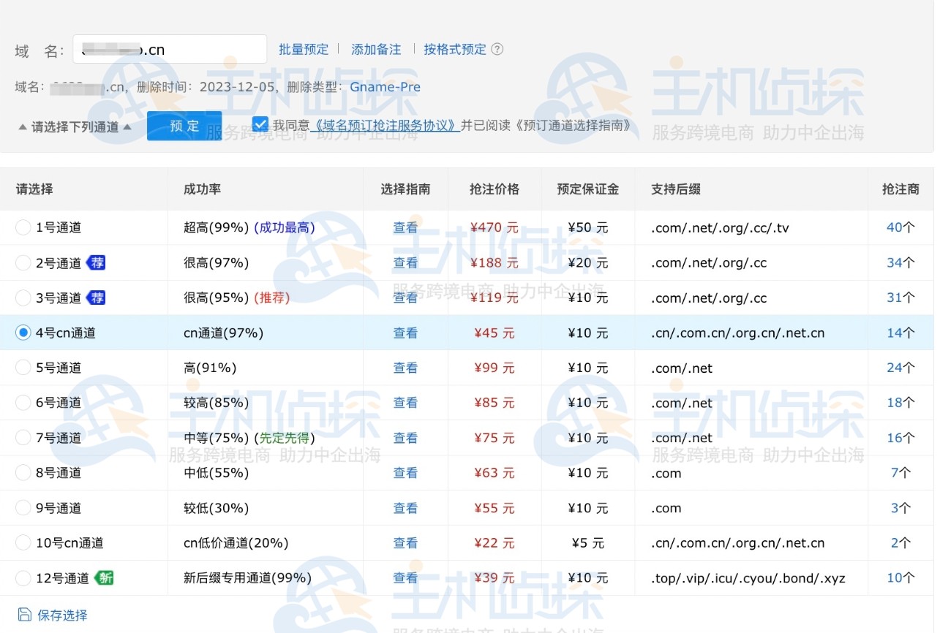Click the Gname-Pre deletion type link
Image resolution: width=940 pixels, height=633 pixels.
click(x=385, y=87)
